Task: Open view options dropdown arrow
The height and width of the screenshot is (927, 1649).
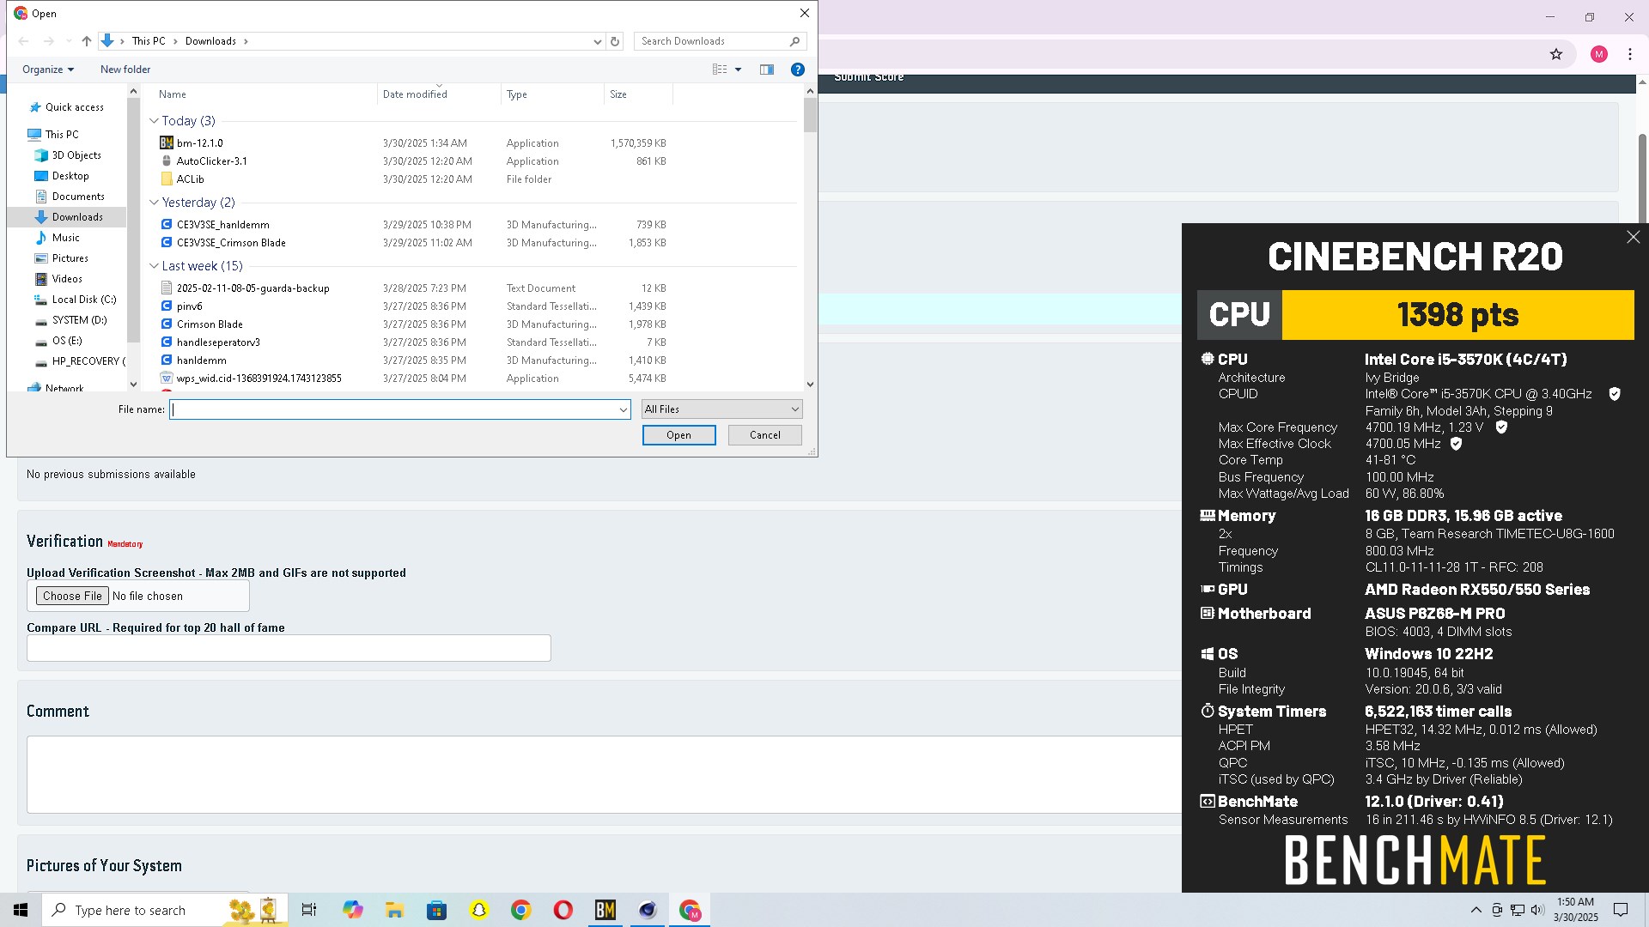Action: (x=738, y=70)
